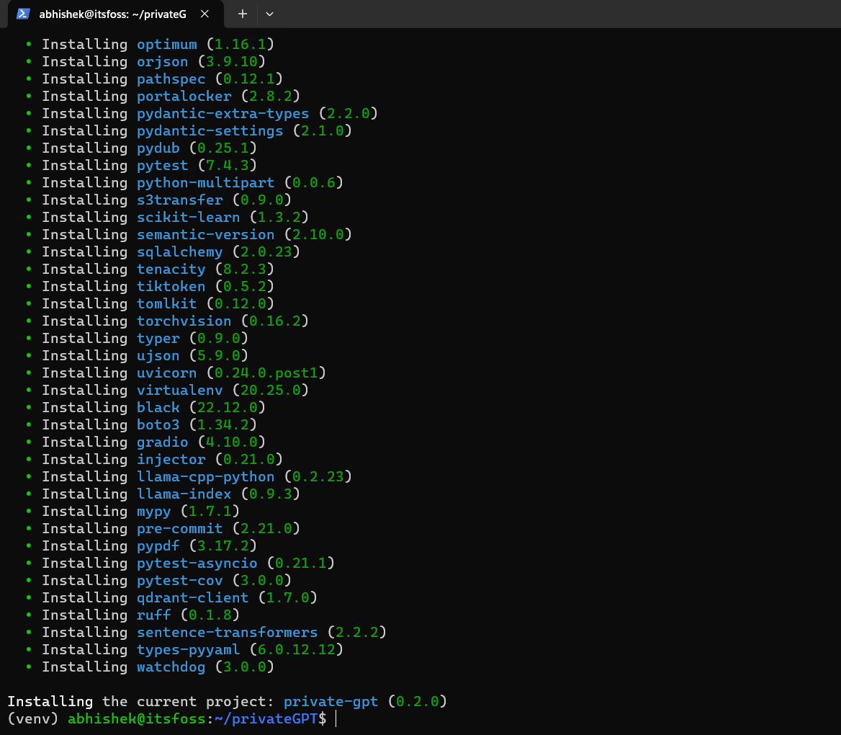This screenshot has height=735, width=841.
Task: Click the scikit-learn package name
Action: 188,217
